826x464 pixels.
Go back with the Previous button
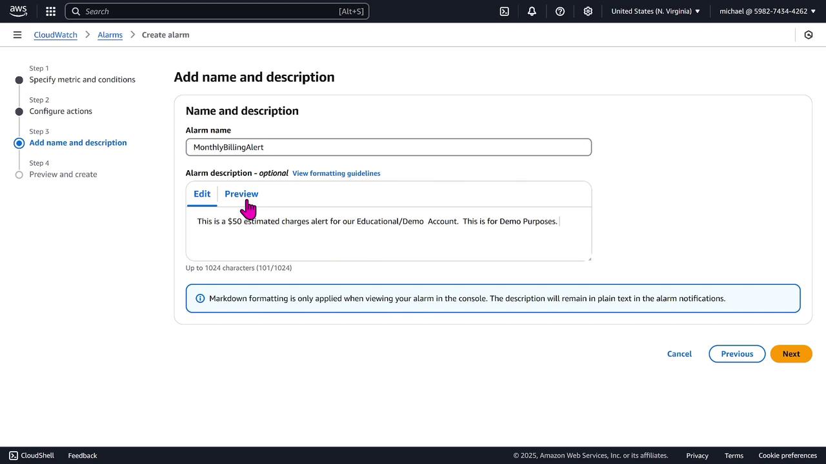[736, 354]
